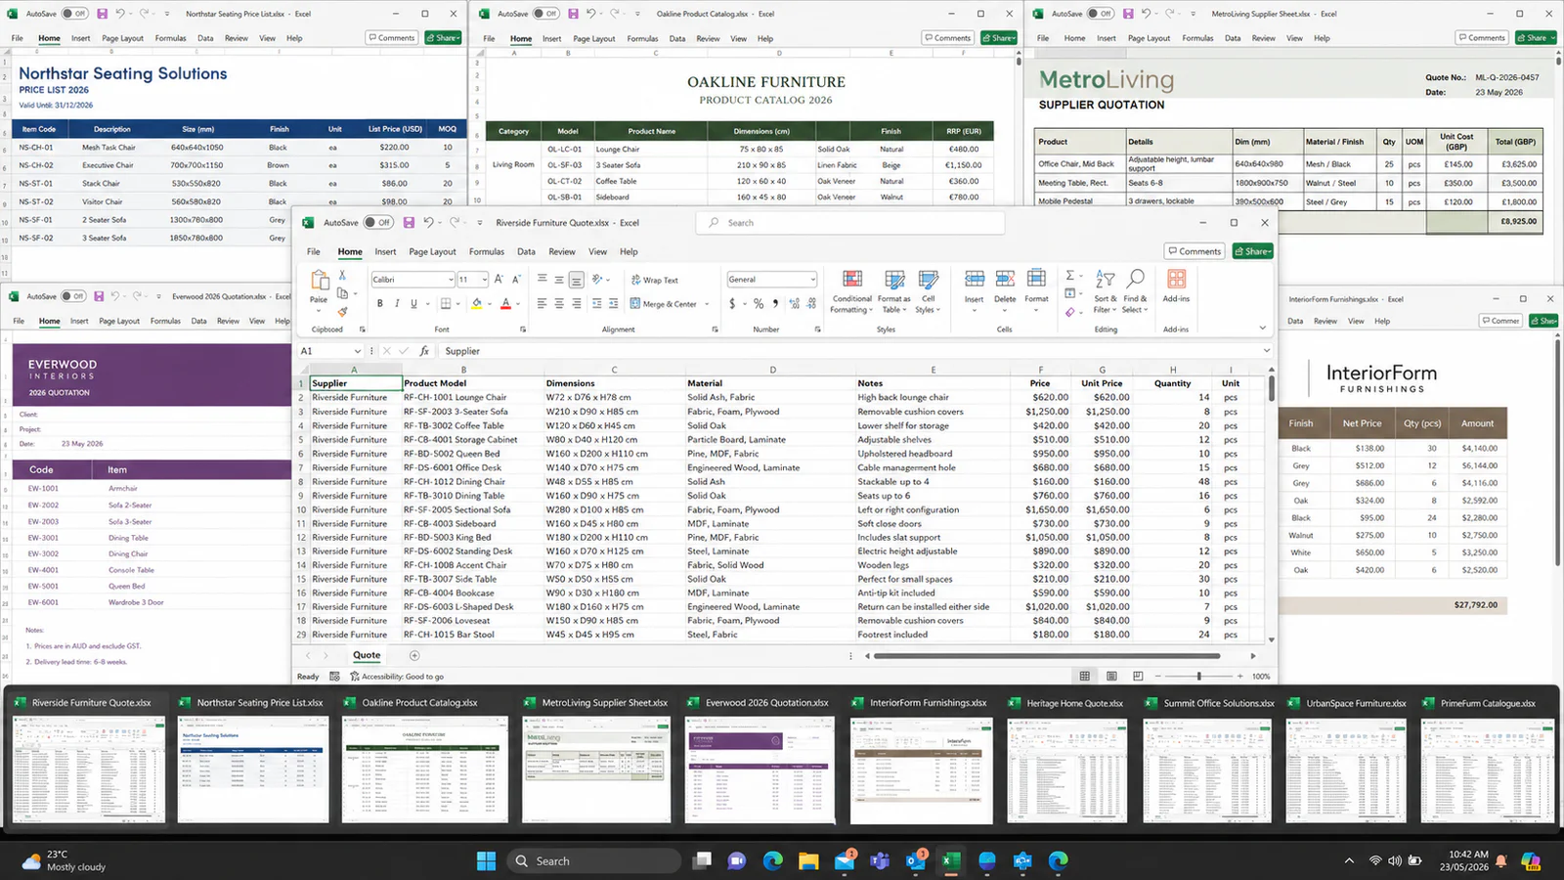Add a new sheet with the plus button
The image size is (1564, 880).
coord(414,655)
